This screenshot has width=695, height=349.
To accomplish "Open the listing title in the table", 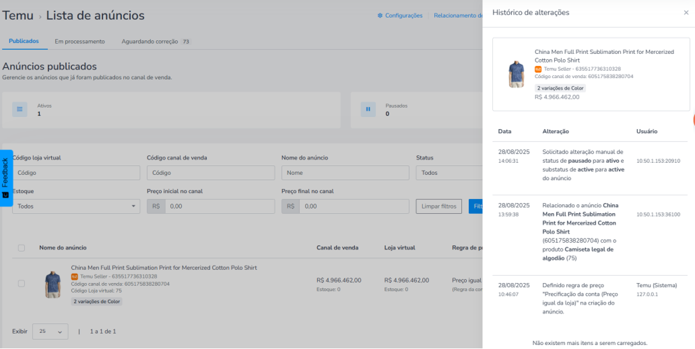I will pyautogui.click(x=164, y=268).
